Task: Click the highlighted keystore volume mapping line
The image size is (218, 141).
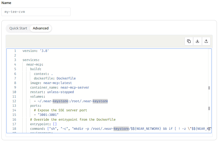Action: click(x=71, y=101)
